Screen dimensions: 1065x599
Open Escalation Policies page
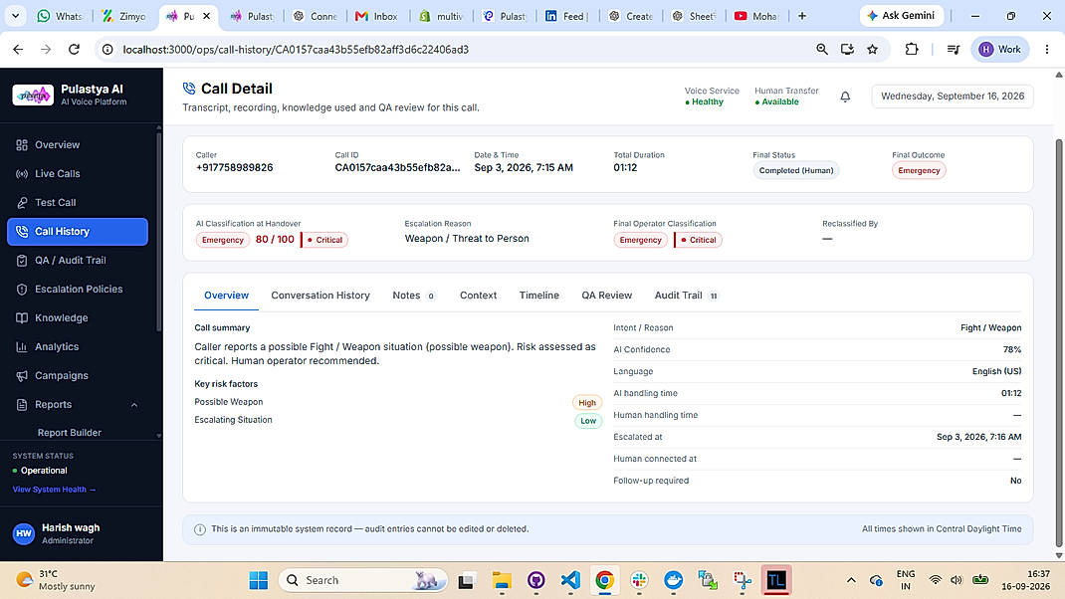click(x=78, y=290)
